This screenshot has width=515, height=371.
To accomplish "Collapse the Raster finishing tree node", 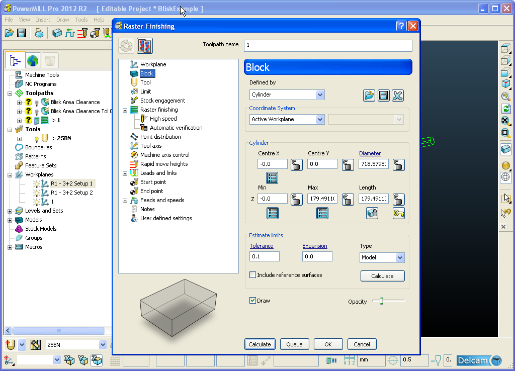I will coord(125,110).
